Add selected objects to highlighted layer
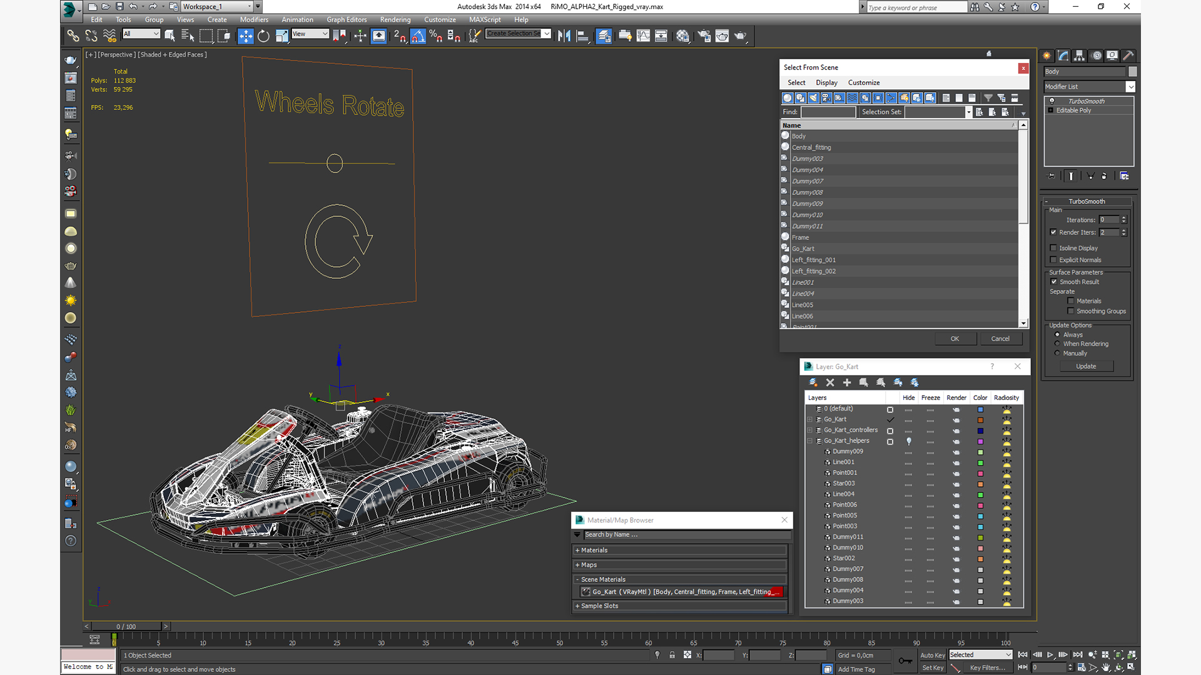The height and width of the screenshot is (675, 1201). pyautogui.click(x=847, y=382)
